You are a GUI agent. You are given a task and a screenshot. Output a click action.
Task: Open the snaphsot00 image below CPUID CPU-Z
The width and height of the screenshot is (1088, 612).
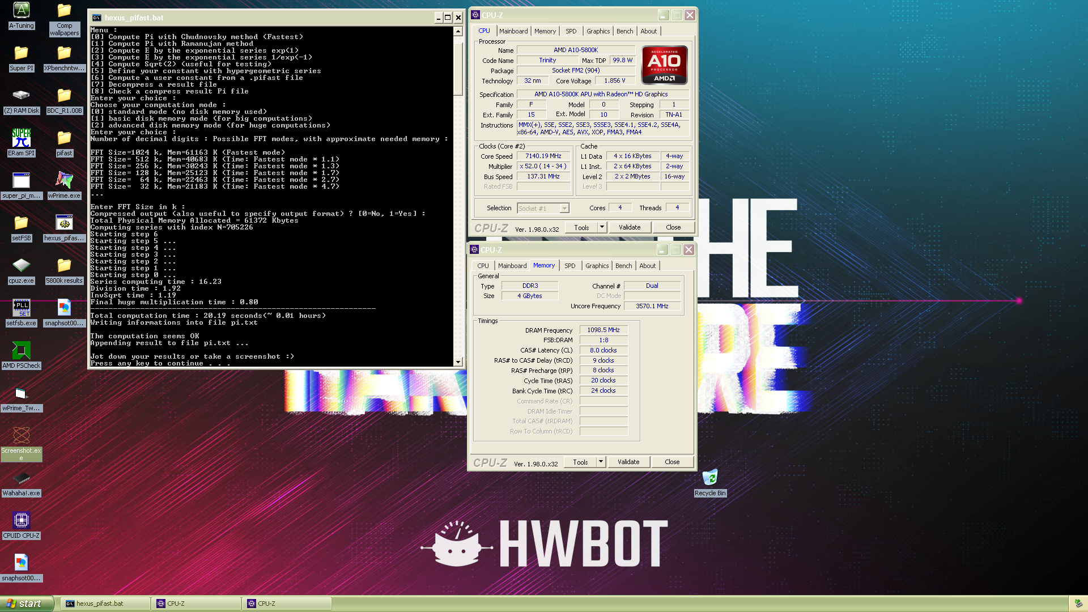(22, 568)
